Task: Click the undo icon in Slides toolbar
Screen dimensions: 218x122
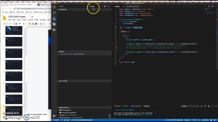Action: (x=10, y=24)
